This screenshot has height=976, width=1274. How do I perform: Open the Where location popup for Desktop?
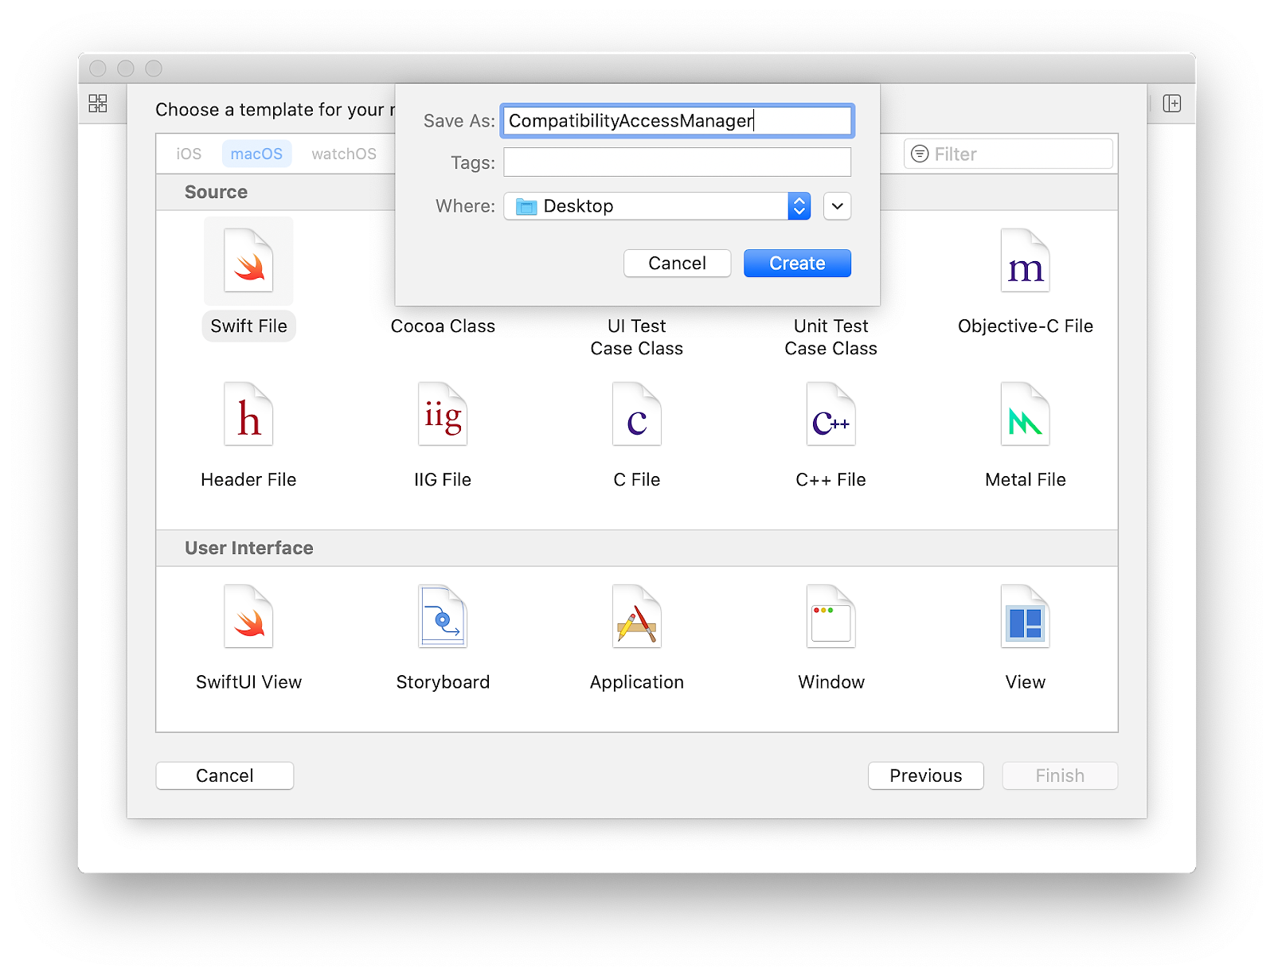click(657, 206)
